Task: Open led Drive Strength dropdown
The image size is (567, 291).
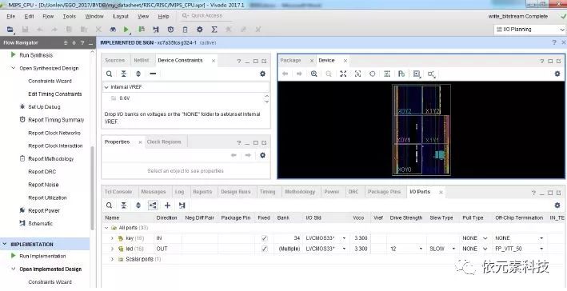Action: click(x=421, y=249)
